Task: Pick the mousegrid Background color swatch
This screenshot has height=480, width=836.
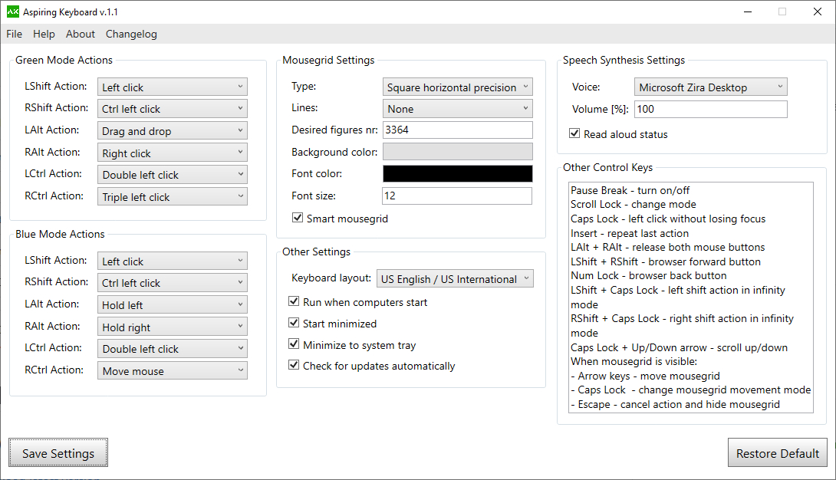Action: (457, 151)
